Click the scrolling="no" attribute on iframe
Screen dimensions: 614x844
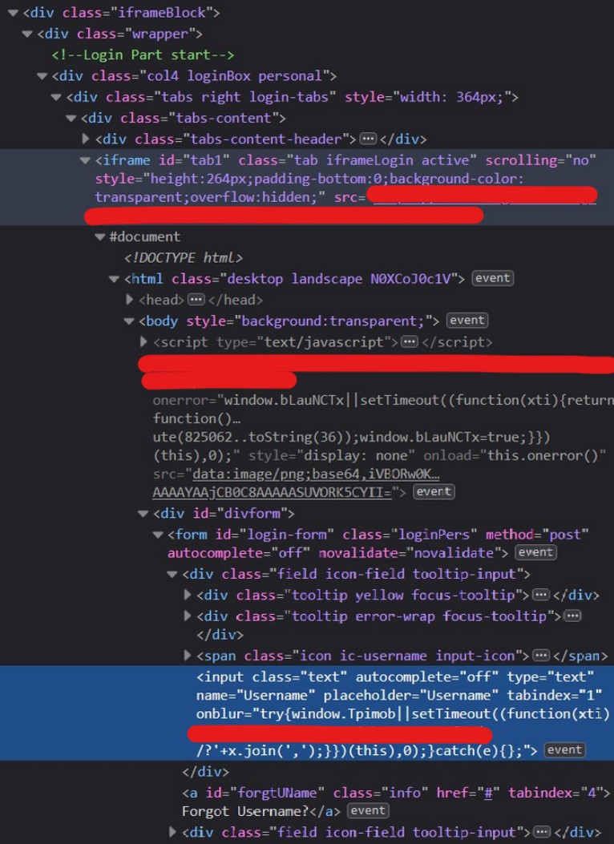(540, 160)
